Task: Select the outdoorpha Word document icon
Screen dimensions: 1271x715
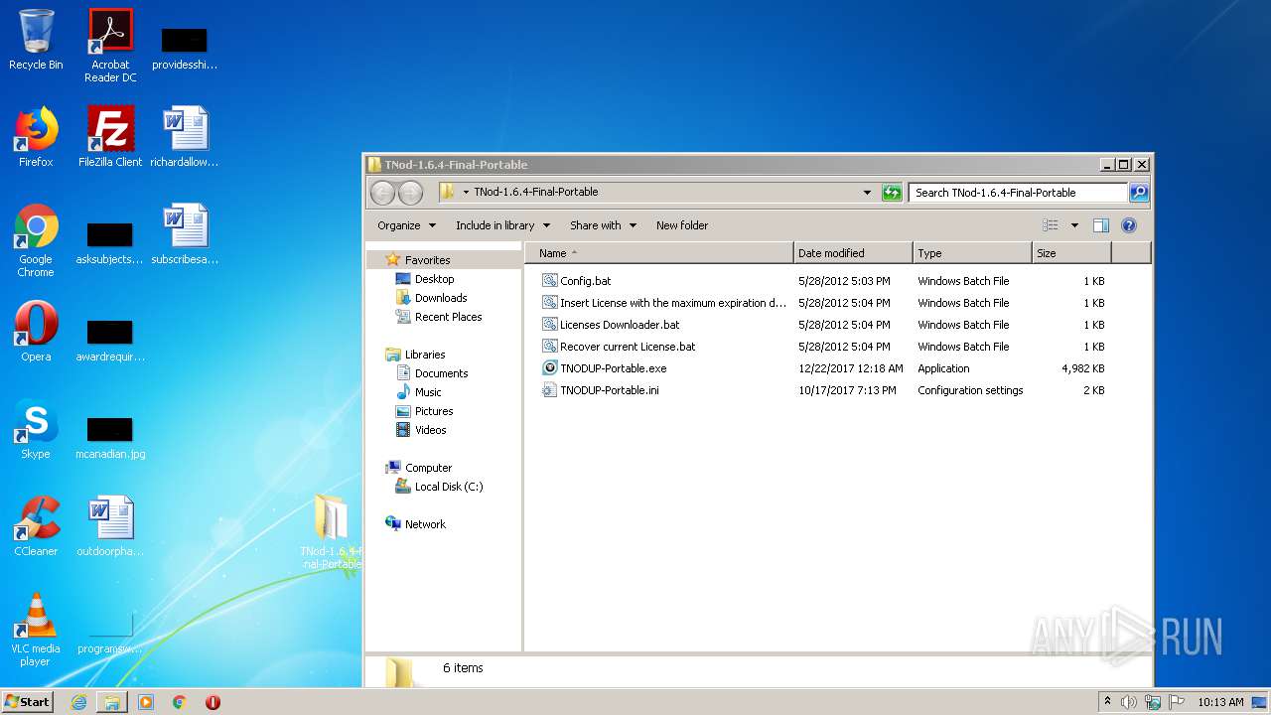Action: (x=110, y=527)
